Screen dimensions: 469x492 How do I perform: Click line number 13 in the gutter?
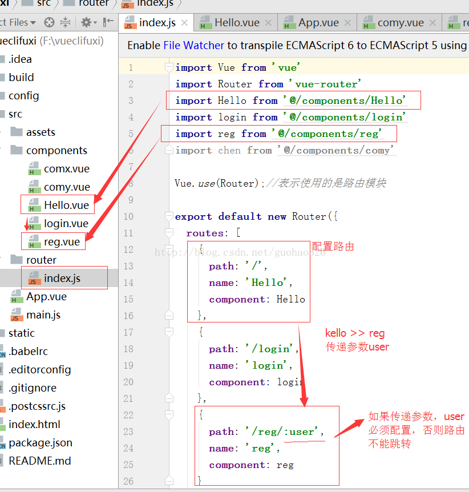[x=128, y=267]
